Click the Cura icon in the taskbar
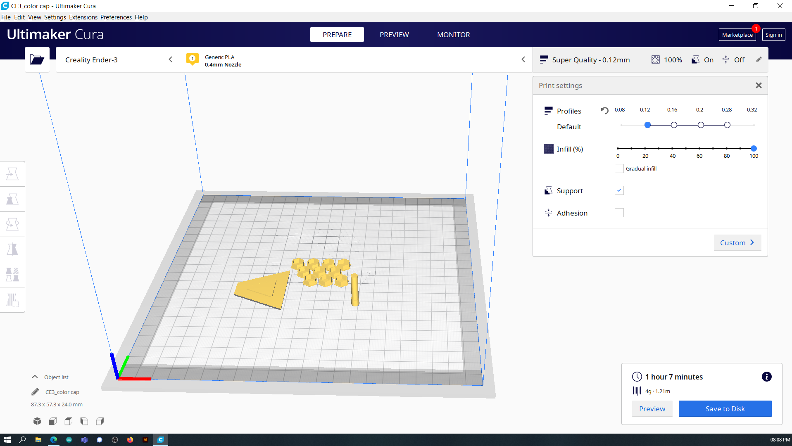 [161, 440]
